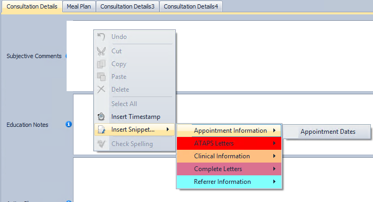Expand the Insert Snippet submenu arrow
The width and height of the screenshot is (373, 202).
point(168,129)
